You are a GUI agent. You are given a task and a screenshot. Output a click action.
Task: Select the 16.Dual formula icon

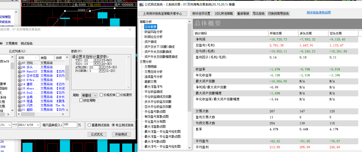20,93
